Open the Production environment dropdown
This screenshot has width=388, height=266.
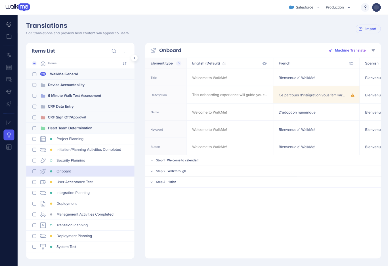tap(338, 8)
